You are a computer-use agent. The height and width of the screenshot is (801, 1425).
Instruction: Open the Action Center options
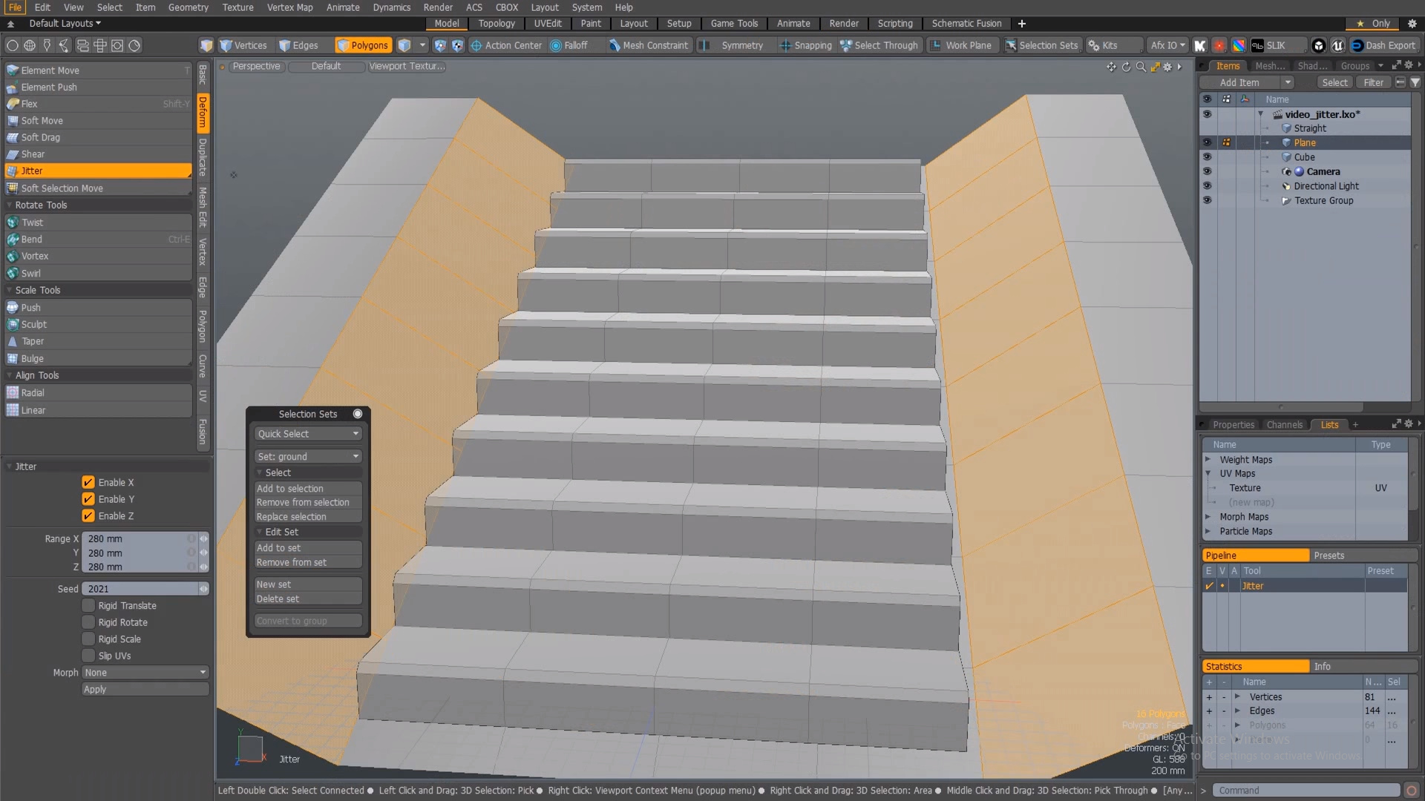tap(506, 45)
